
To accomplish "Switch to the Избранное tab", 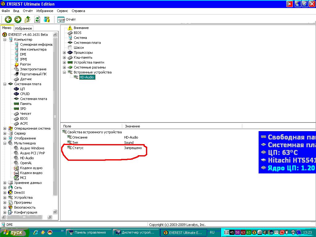I will coord(23,28).
